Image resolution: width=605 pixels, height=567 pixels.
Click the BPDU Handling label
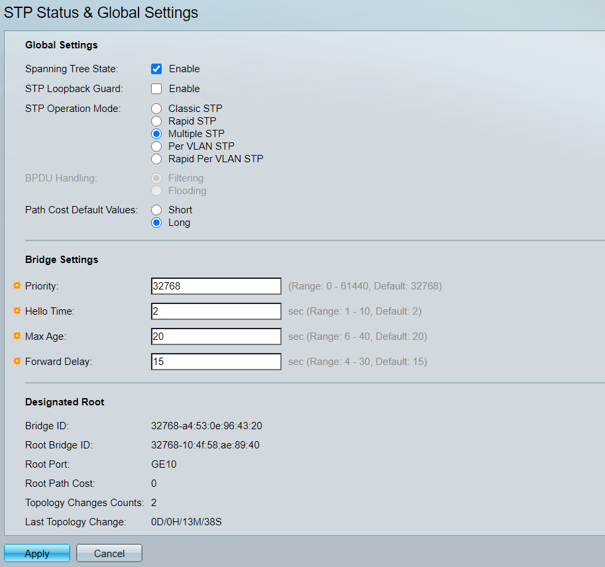coord(61,178)
